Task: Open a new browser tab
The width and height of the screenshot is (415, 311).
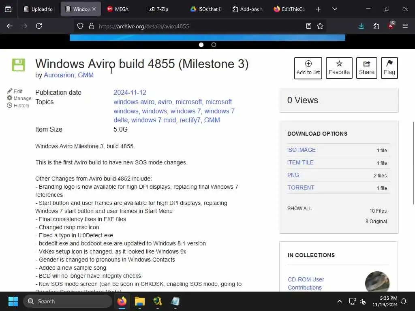Action: 319,9
